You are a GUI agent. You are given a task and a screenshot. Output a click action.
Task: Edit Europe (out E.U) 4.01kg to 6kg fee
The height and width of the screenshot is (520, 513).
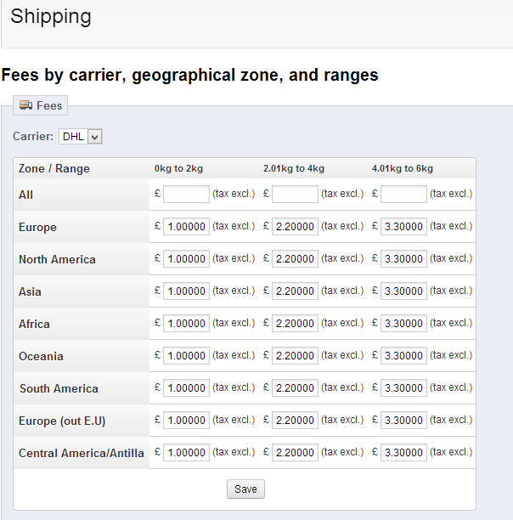[403, 421]
